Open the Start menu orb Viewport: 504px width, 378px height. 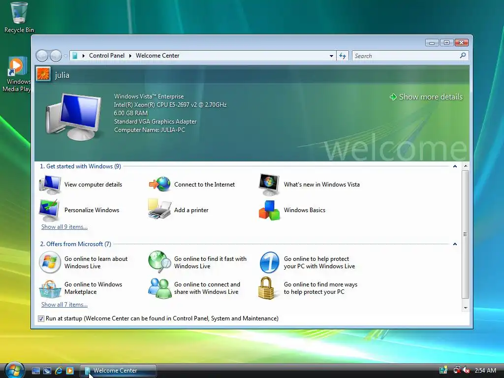(15, 370)
